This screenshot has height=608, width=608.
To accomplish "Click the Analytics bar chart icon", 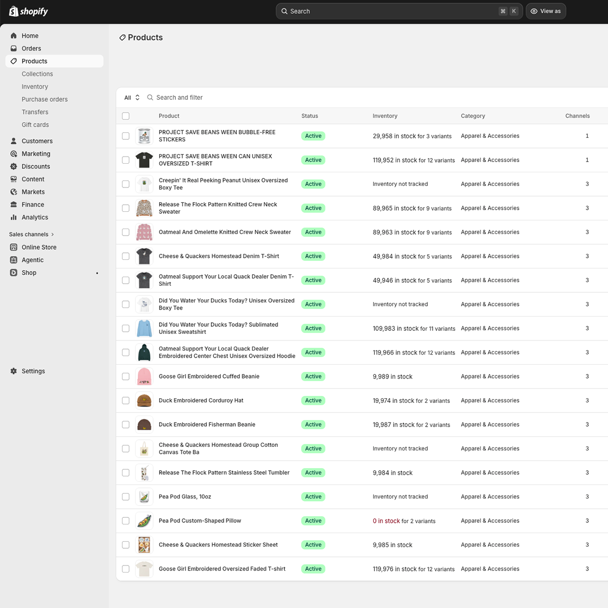I will [14, 217].
